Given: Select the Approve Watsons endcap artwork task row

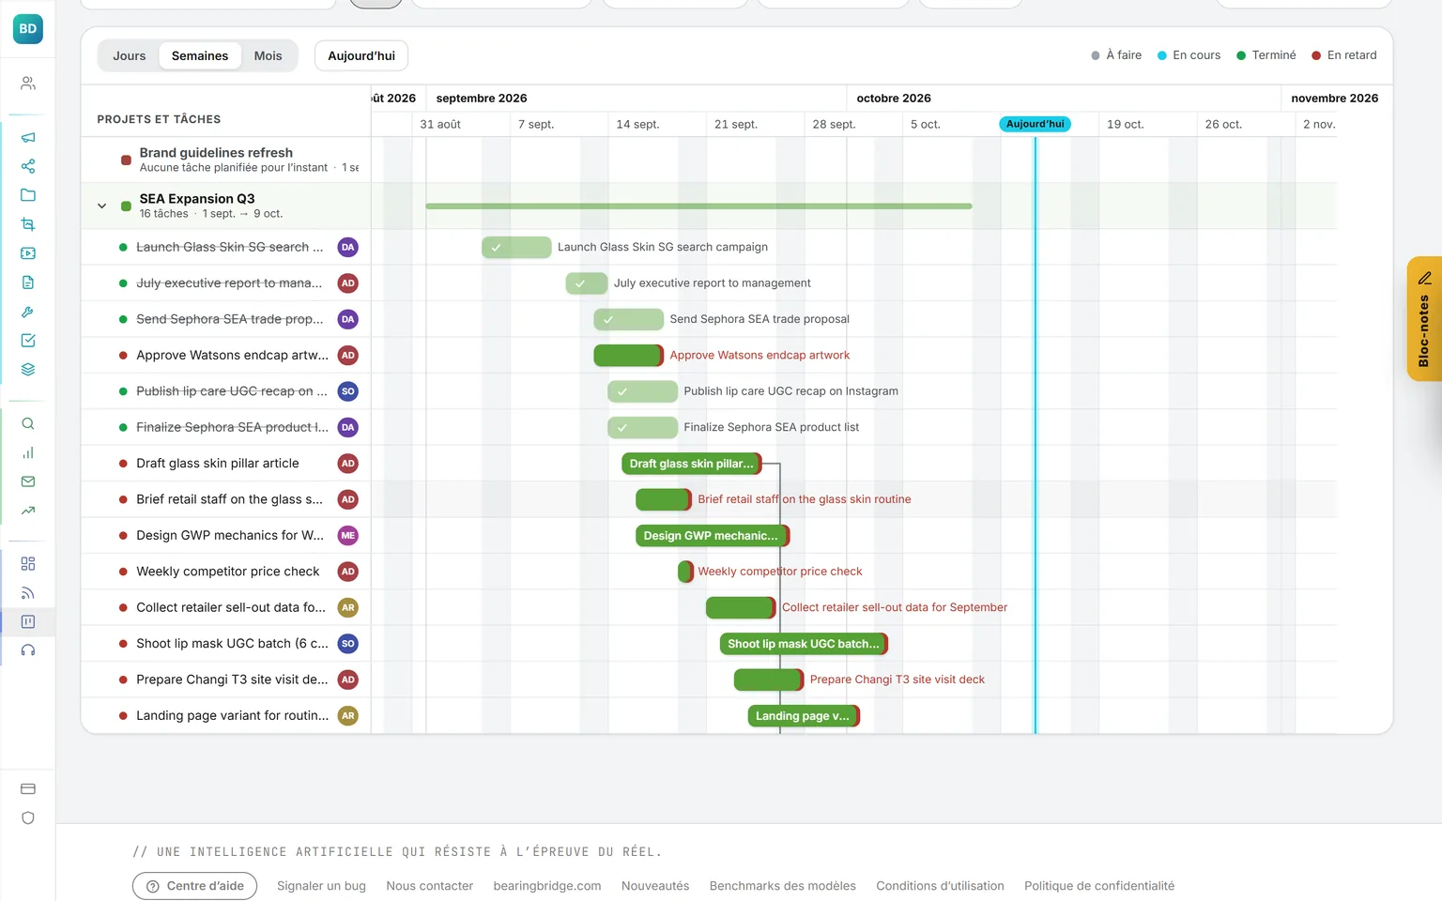Looking at the screenshot, I should [226, 355].
